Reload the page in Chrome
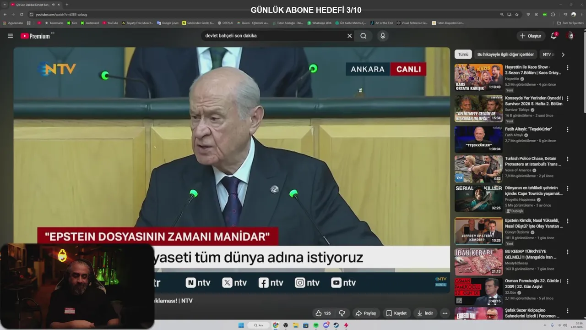 point(22,15)
